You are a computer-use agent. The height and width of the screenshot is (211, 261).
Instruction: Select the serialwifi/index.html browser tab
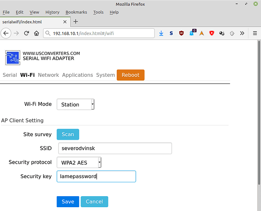[35, 22]
